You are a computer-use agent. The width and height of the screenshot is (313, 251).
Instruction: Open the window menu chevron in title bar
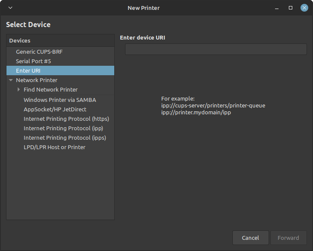[10, 8]
